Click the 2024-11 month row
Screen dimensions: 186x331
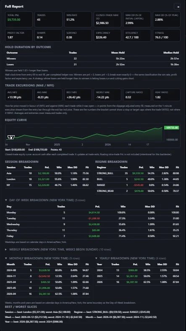click(x=47, y=276)
